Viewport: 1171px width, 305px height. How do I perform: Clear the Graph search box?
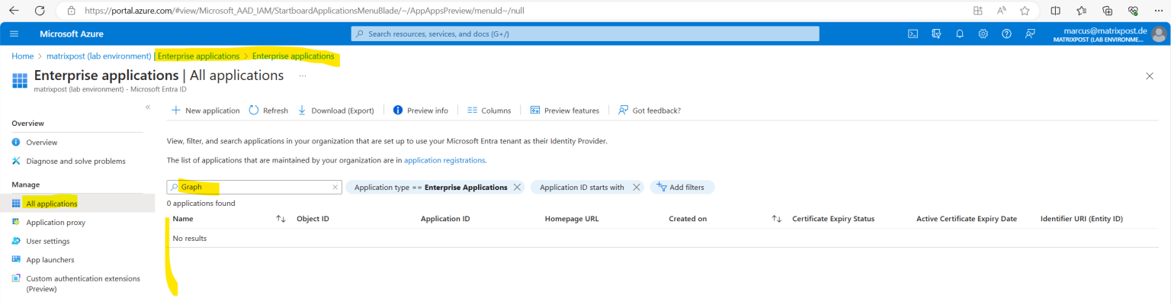tap(335, 187)
